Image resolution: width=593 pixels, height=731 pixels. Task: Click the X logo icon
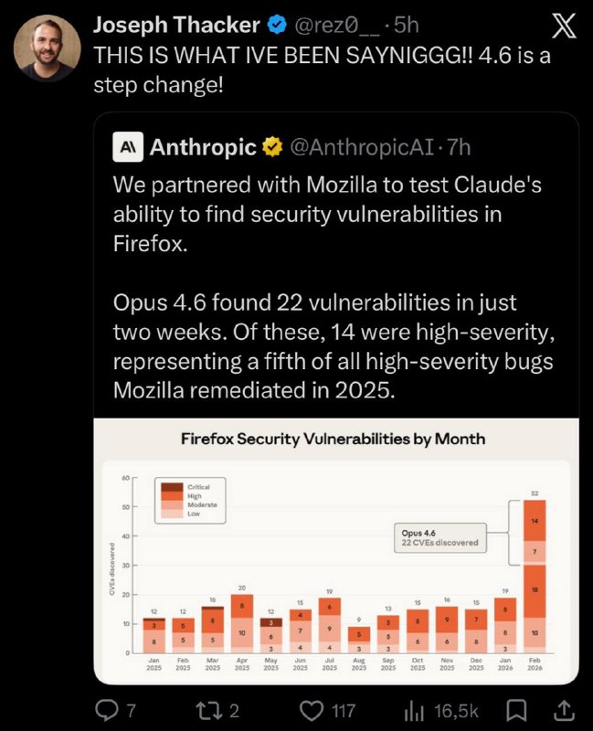click(566, 26)
